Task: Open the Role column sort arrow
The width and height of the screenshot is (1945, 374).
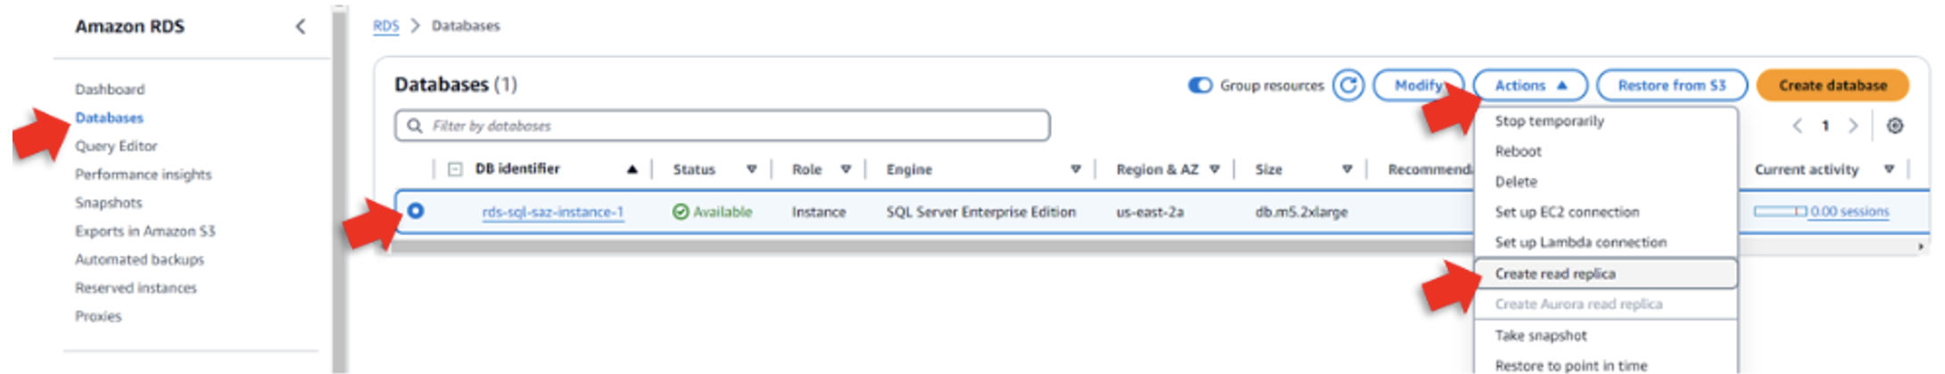Action: [x=846, y=169]
